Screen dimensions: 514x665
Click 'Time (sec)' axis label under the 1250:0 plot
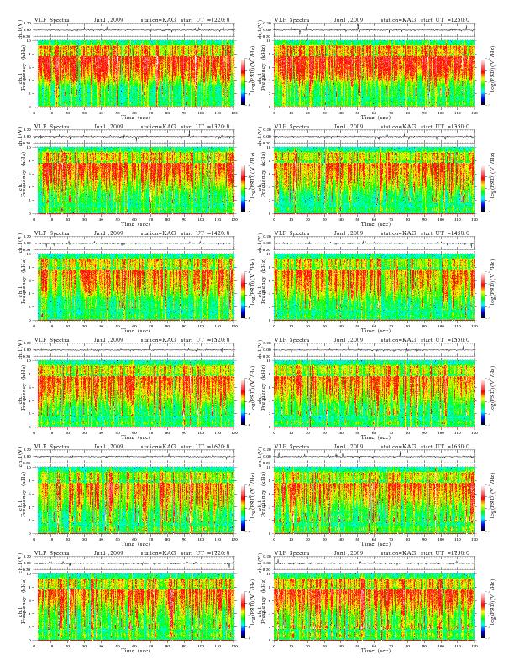(375, 117)
